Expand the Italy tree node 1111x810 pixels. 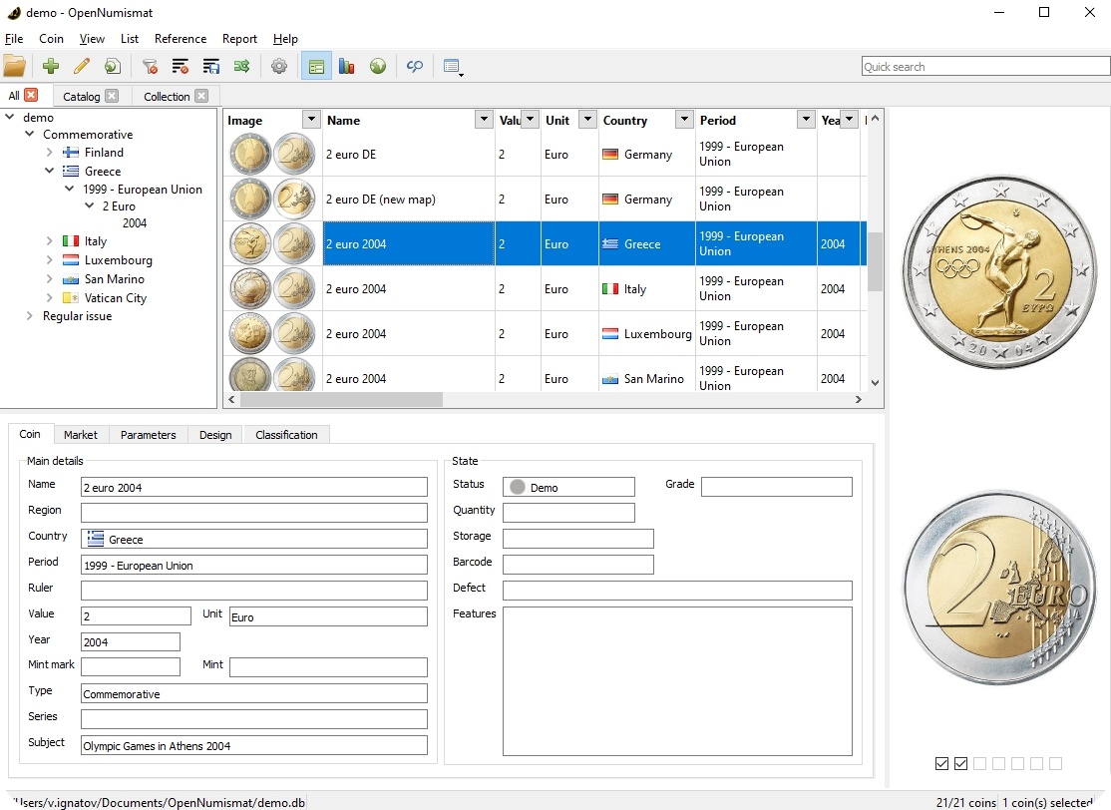[49, 241]
